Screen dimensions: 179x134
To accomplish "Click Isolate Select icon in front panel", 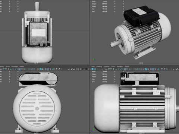I will click(x=68, y=69).
